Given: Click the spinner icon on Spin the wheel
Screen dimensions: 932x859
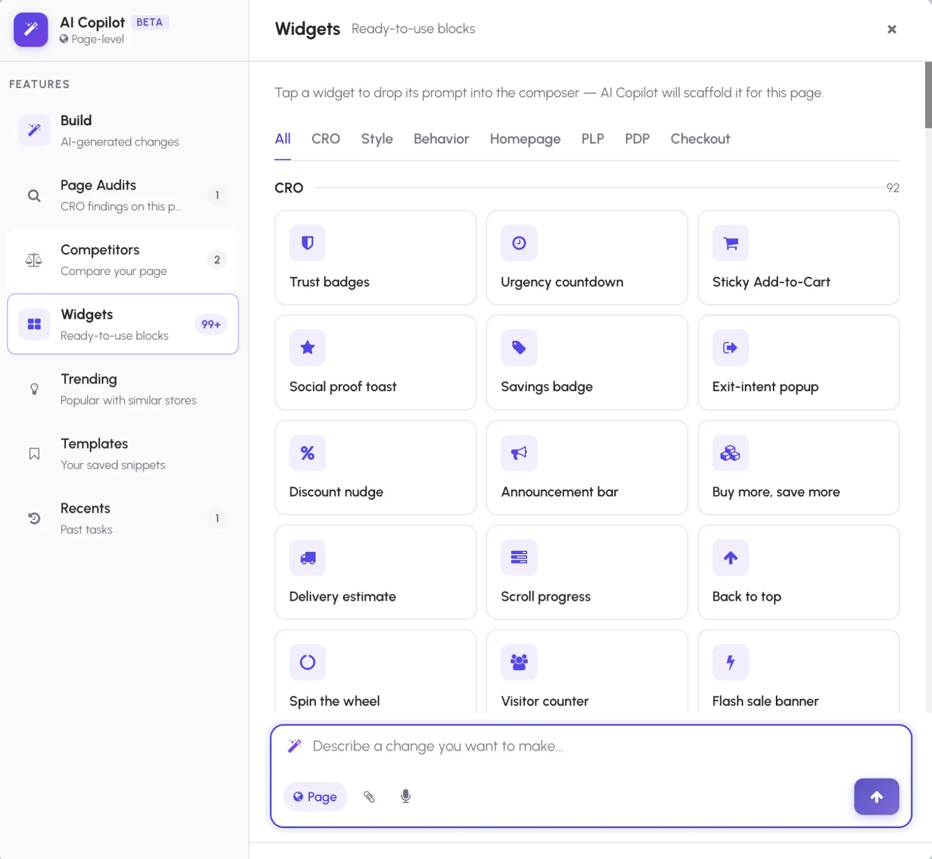Looking at the screenshot, I should [x=308, y=662].
